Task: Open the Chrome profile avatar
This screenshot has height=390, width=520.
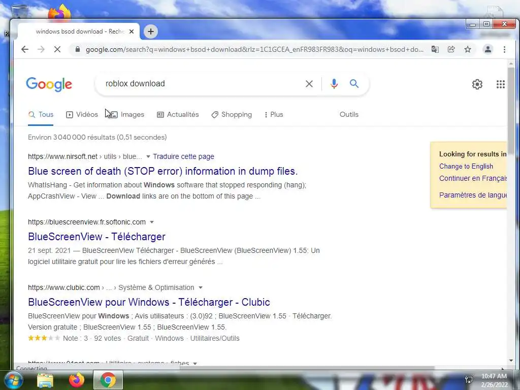Action: click(488, 49)
